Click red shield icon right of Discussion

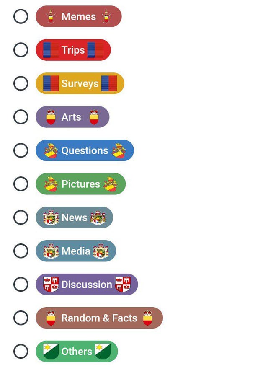123,285
